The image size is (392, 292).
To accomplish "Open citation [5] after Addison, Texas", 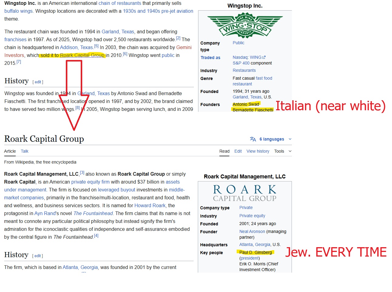I will pos(96,46).
